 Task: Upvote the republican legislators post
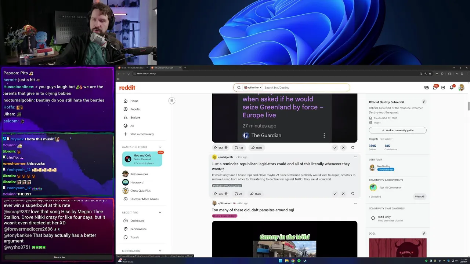click(215, 194)
